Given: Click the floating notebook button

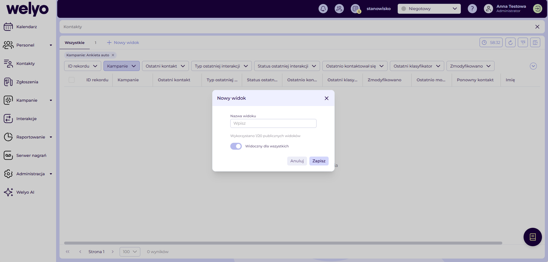Looking at the screenshot, I should 532,237.
